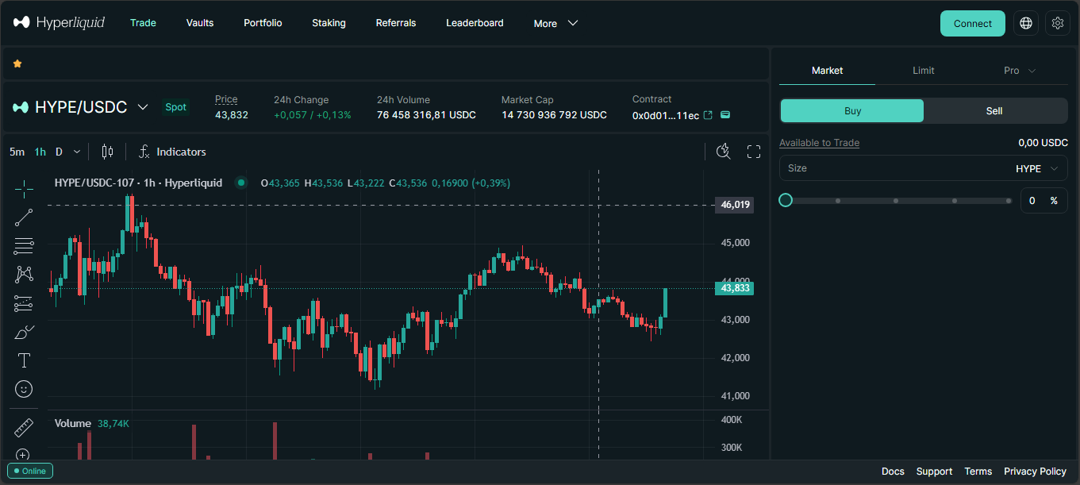Select the forecasting and measurement tool
The width and height of the screenshot is (1080, 485).
click(24, 303)
